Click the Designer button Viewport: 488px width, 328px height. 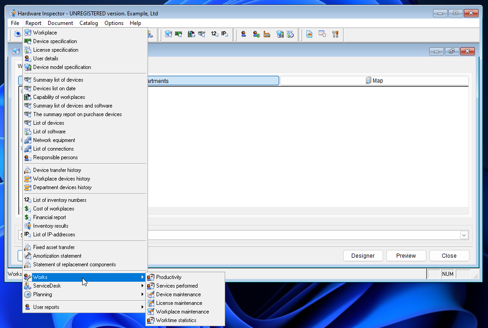(x=363, y=255)
